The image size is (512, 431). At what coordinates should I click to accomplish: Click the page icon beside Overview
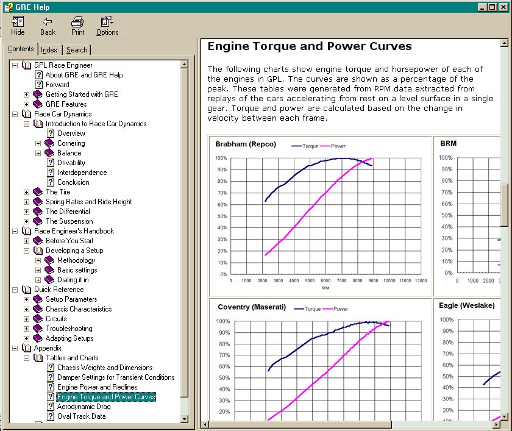pos(51,134)
